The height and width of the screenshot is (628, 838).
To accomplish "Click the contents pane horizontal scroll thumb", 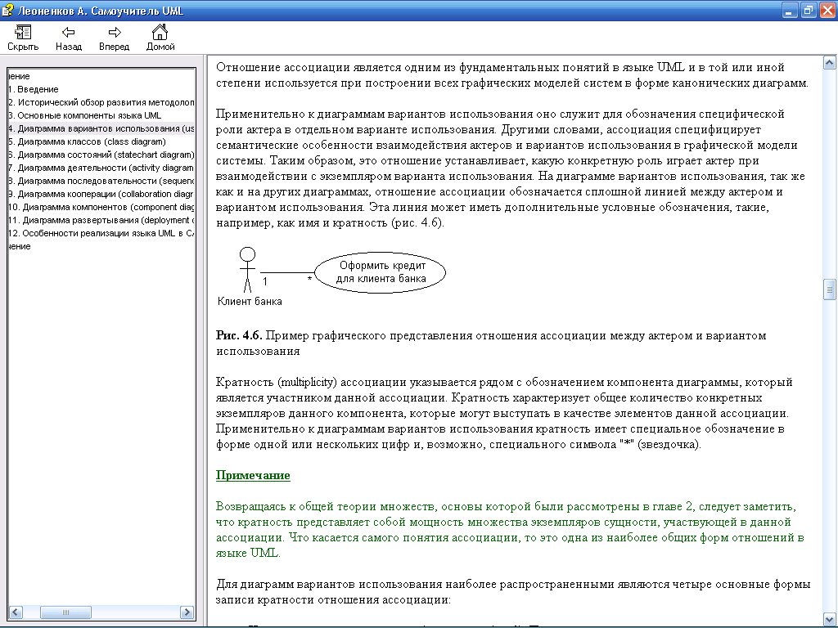I will 65,612.
